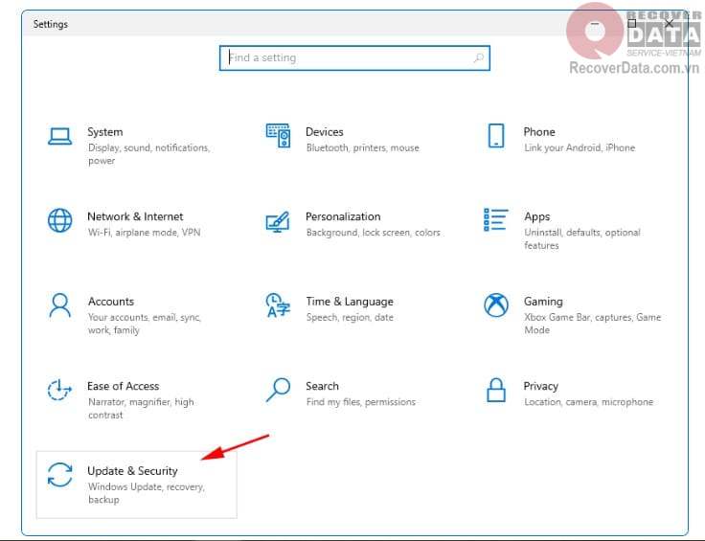The image size is (705, 541).
Task: Click 'Link your Android, iPhone' text
Action: 580,147
